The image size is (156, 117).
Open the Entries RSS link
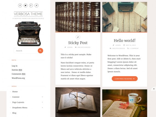[x=17, y=70]
